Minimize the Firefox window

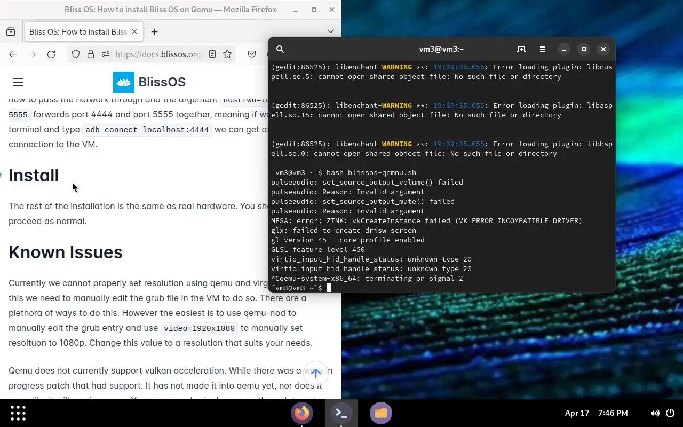(296, 10)
